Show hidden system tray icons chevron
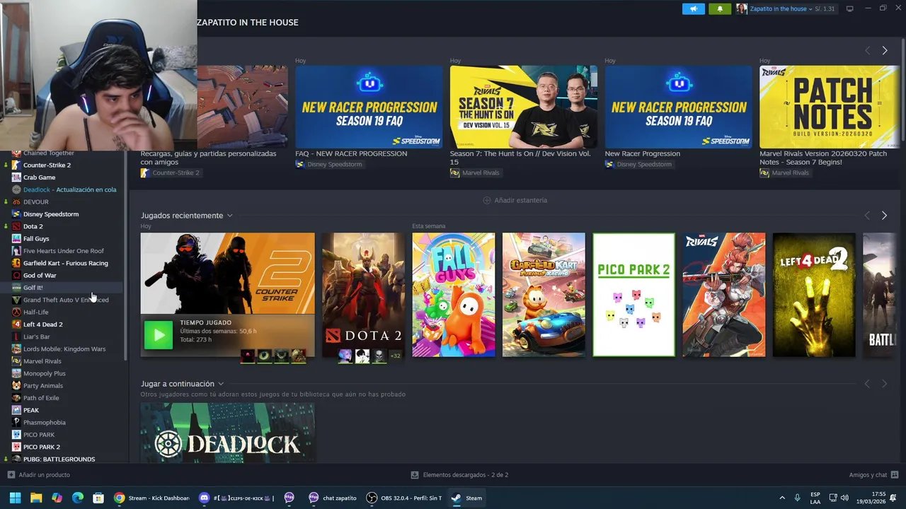906x509 pixels. click(782, 498)
